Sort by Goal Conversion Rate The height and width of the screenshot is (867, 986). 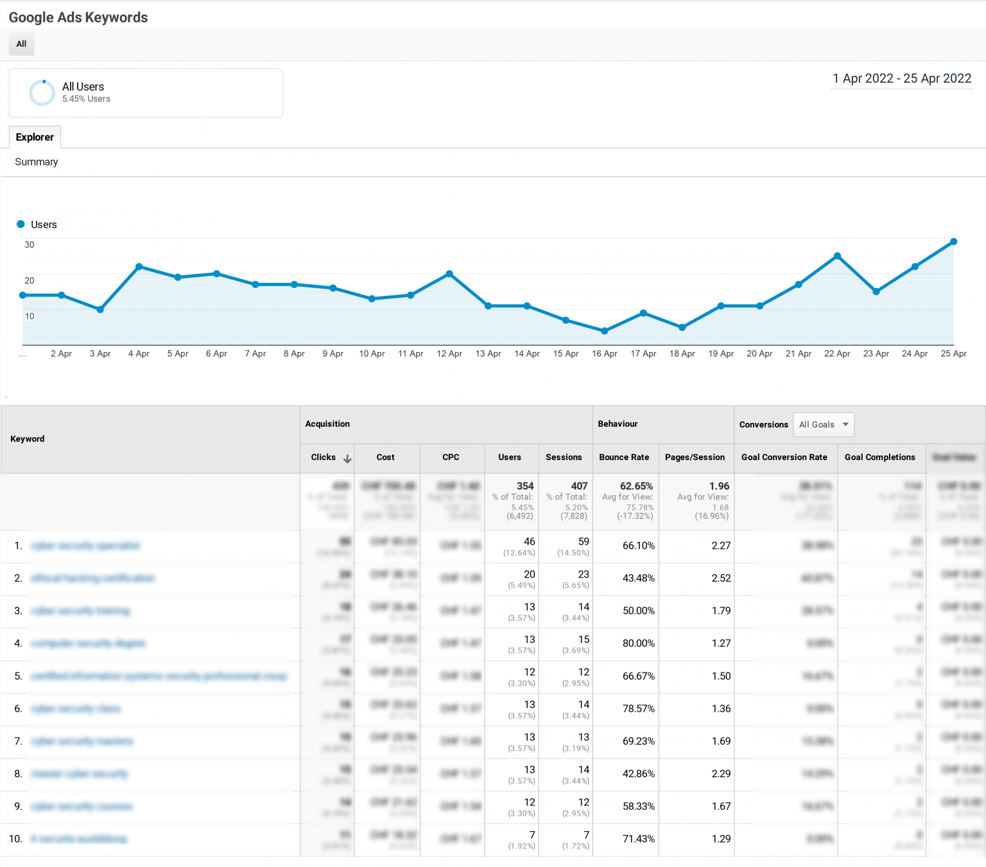pos(784,458)
